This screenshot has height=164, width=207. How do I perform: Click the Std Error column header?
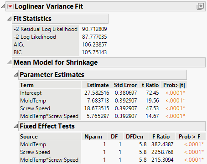click(125, 85)
